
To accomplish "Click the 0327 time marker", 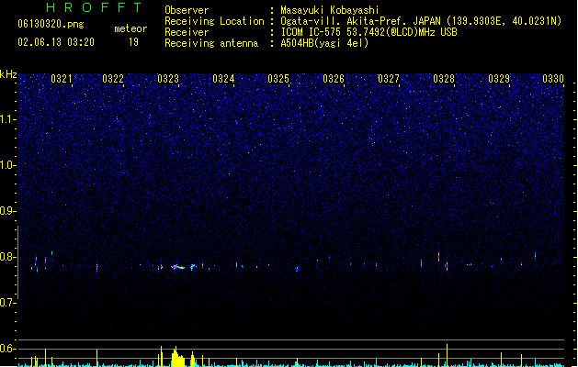I will point(389,79).
